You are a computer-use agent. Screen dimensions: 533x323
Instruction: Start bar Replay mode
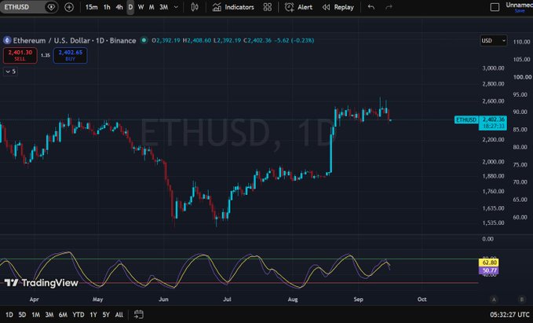pyautogui.click(x=338, y=7)
